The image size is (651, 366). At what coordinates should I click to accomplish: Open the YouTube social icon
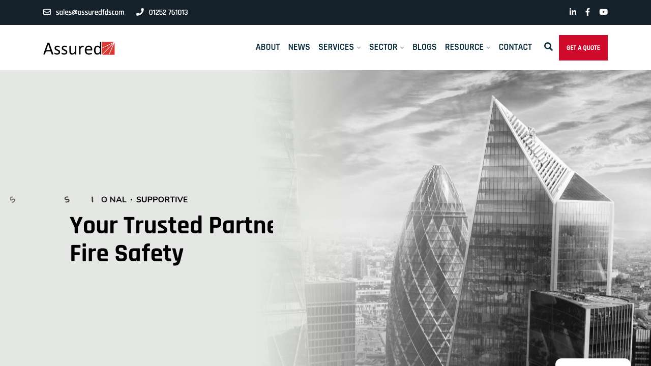(603, 12)
